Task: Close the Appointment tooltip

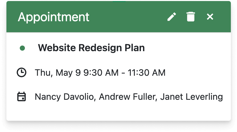Action: tap(210, 17)
